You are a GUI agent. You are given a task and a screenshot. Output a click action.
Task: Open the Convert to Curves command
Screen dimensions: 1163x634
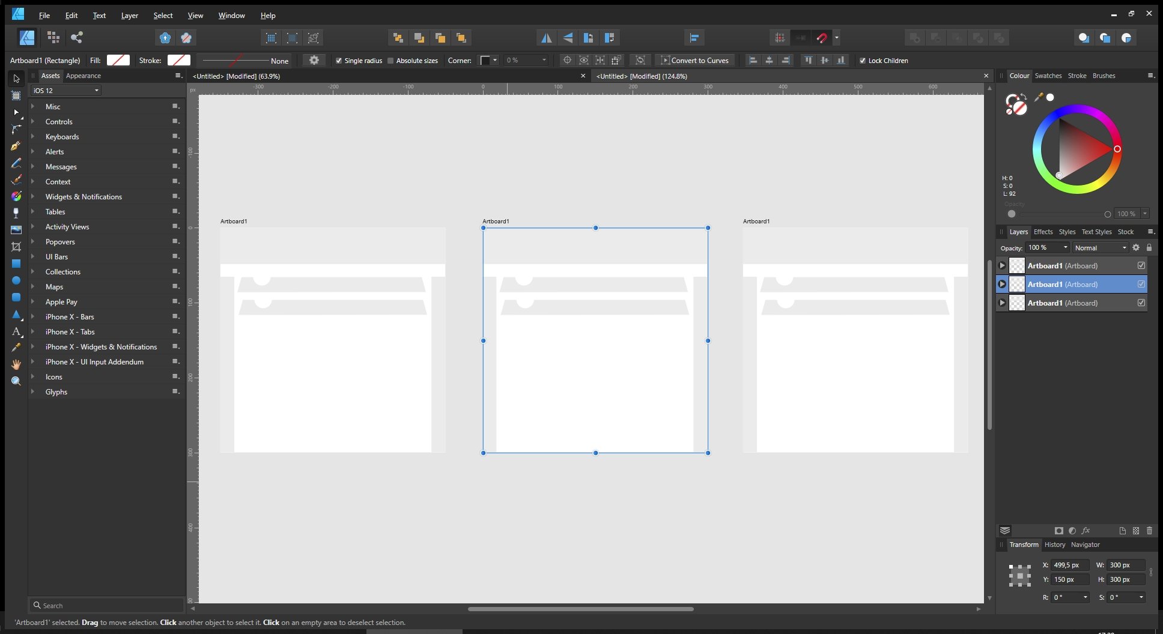[695, 60]
